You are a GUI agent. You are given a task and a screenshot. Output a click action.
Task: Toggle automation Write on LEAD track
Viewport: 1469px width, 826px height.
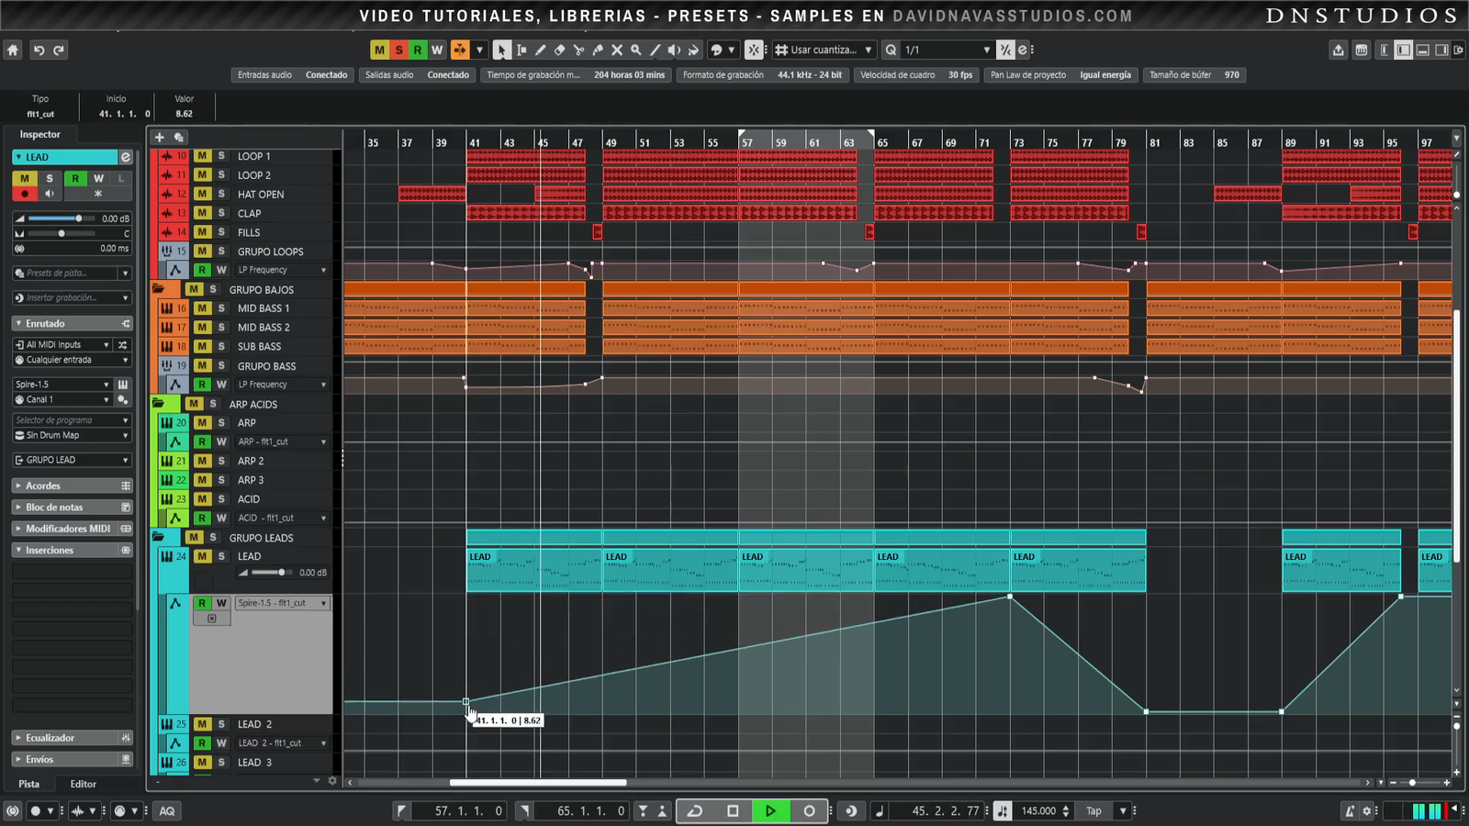pyautogui.click(x=221, y=603)
